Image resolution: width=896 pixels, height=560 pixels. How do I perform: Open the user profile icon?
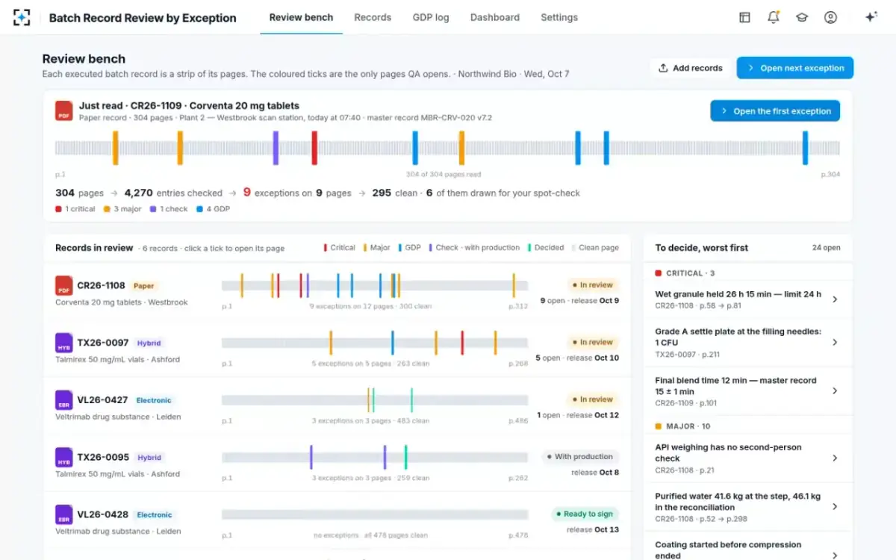(830, 17)
